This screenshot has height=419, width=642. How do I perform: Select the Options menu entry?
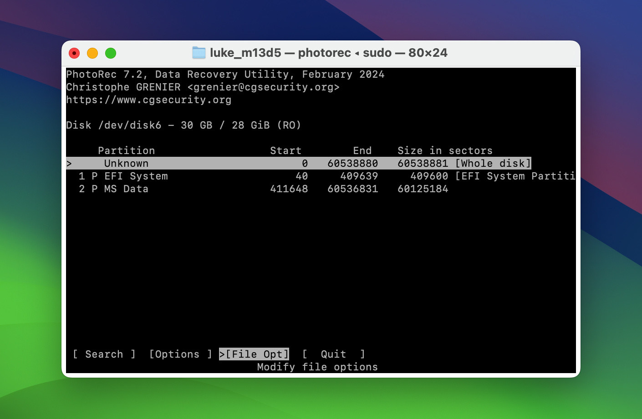tap(181, 354)
